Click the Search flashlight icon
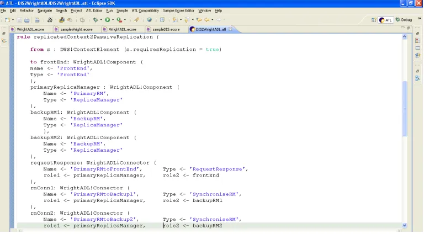Image resolution: width=424 pixels, height=234 pixels. (136, 20)
